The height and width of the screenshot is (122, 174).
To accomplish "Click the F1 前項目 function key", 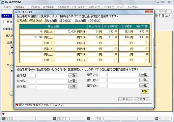I will point(9,119).
